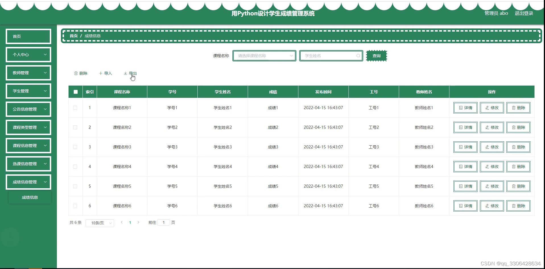The height and width of the screenshot is (269, 545).
Task: Click the trash icon for row 课程名称6
Action: [x=514, y=206]
